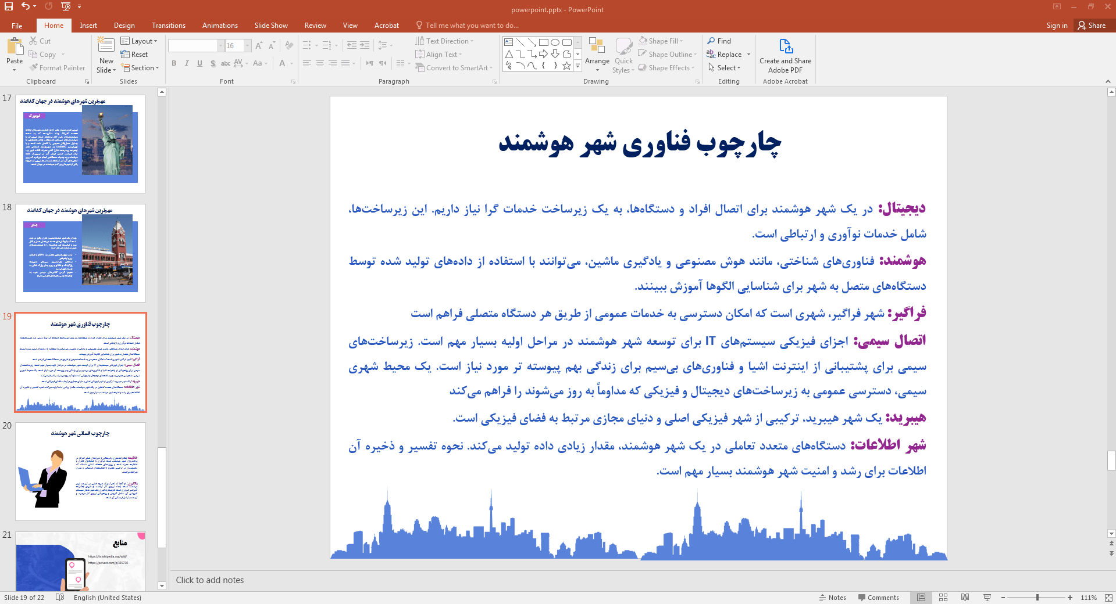Switch to the Design tab

click(124, 26)
